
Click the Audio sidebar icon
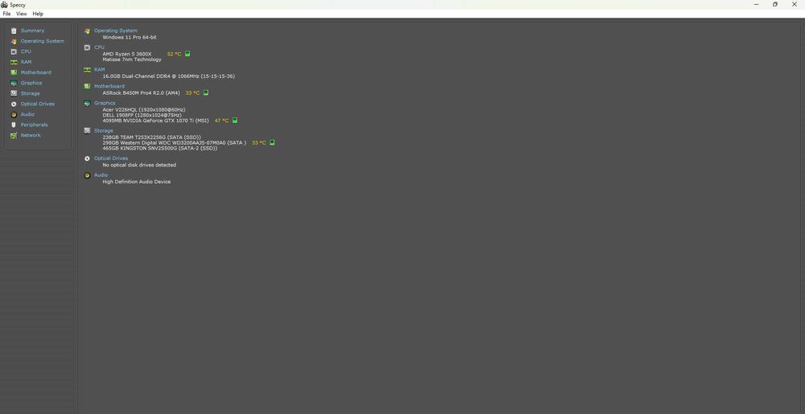(x=14, y=114)
